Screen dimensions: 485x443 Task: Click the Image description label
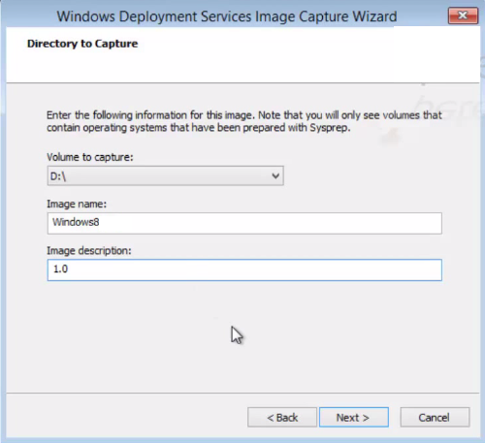pyautogui.click(x=89, y=251)
